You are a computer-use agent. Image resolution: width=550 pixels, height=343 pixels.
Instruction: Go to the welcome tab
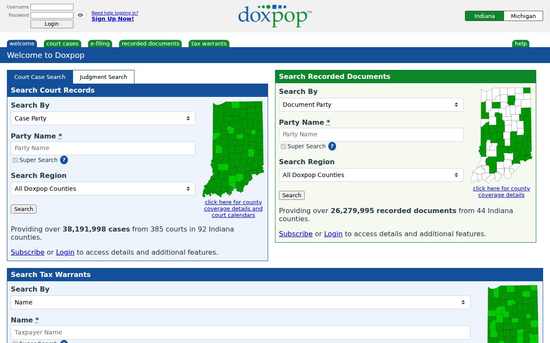22,44
